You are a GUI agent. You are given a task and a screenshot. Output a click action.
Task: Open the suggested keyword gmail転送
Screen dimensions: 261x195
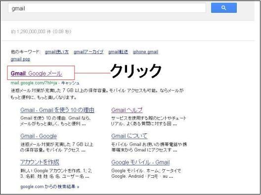(118, 52)
